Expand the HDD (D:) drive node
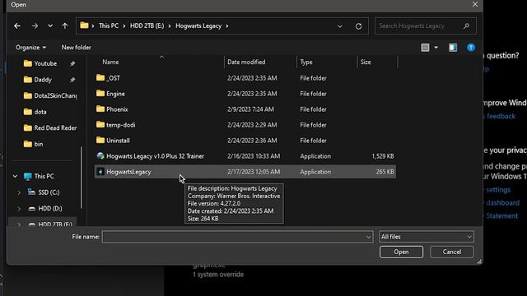Viewport: 527px width, 296px height. 19,208
